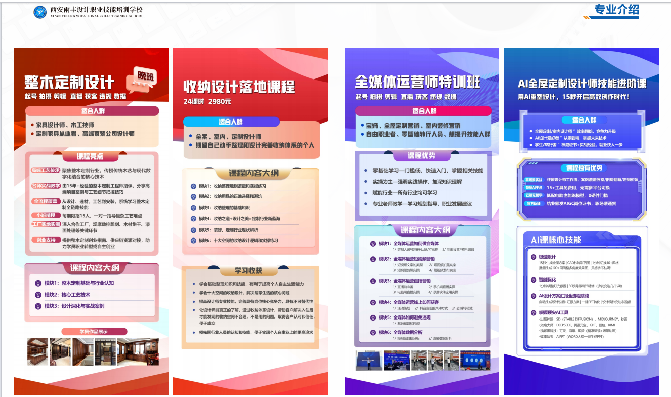Click the 课程独有优势 banner in AI poster

[x=584, y=168]
